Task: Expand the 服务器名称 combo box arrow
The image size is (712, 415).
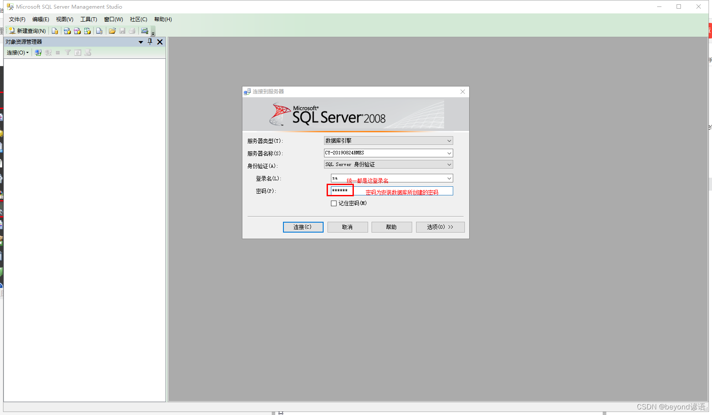Action: [449, 153]
